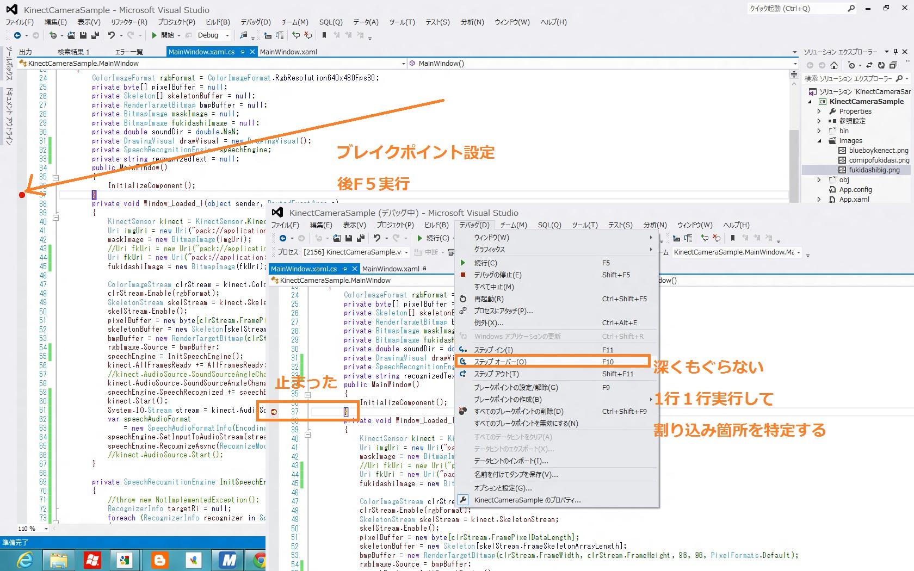This screenshot has height=571, width=914.
Task: Open the Debug configuration dropdown
Action: (x=213, y=35)
